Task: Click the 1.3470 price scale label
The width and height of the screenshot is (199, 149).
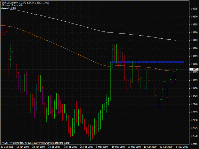Action: click(x=194, y=64)
